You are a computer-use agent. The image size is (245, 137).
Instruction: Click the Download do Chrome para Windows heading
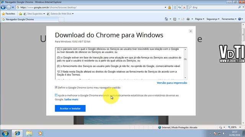[x=109, y=35]
